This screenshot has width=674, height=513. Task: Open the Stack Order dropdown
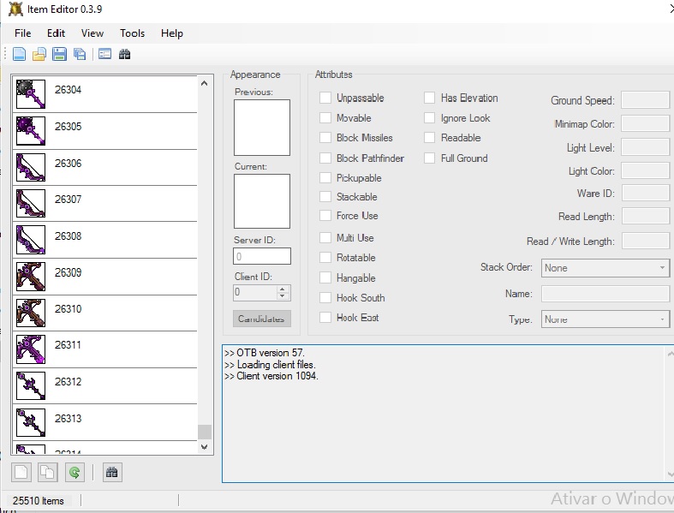coord(605,268)
